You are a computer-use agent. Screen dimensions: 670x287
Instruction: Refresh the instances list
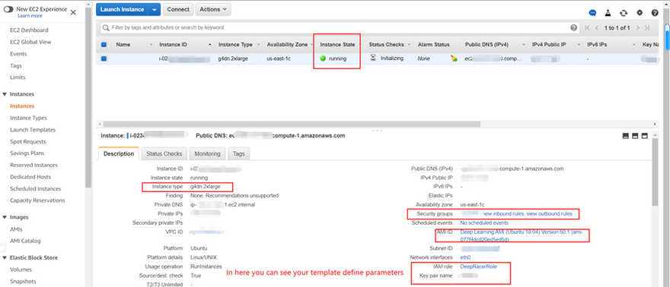[x=624, y=13]
